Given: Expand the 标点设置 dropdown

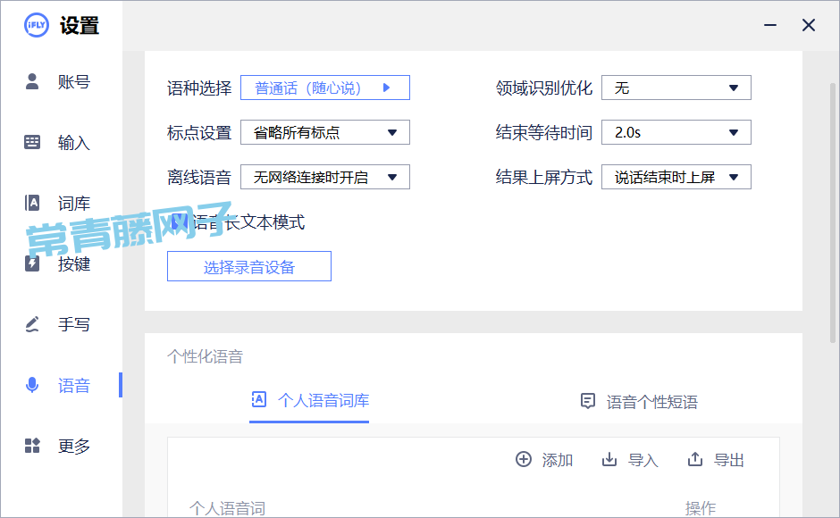Looking at the screenshot, I should (x=324, y=133).
